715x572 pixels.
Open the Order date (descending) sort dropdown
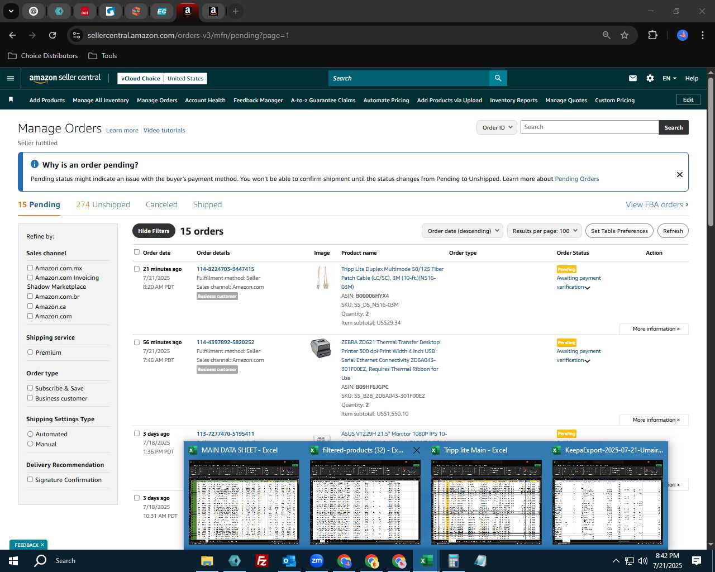462,231
